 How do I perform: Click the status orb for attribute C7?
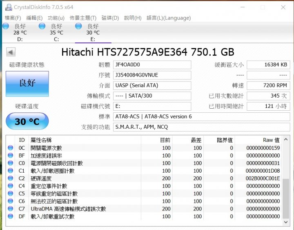(11, 209)
